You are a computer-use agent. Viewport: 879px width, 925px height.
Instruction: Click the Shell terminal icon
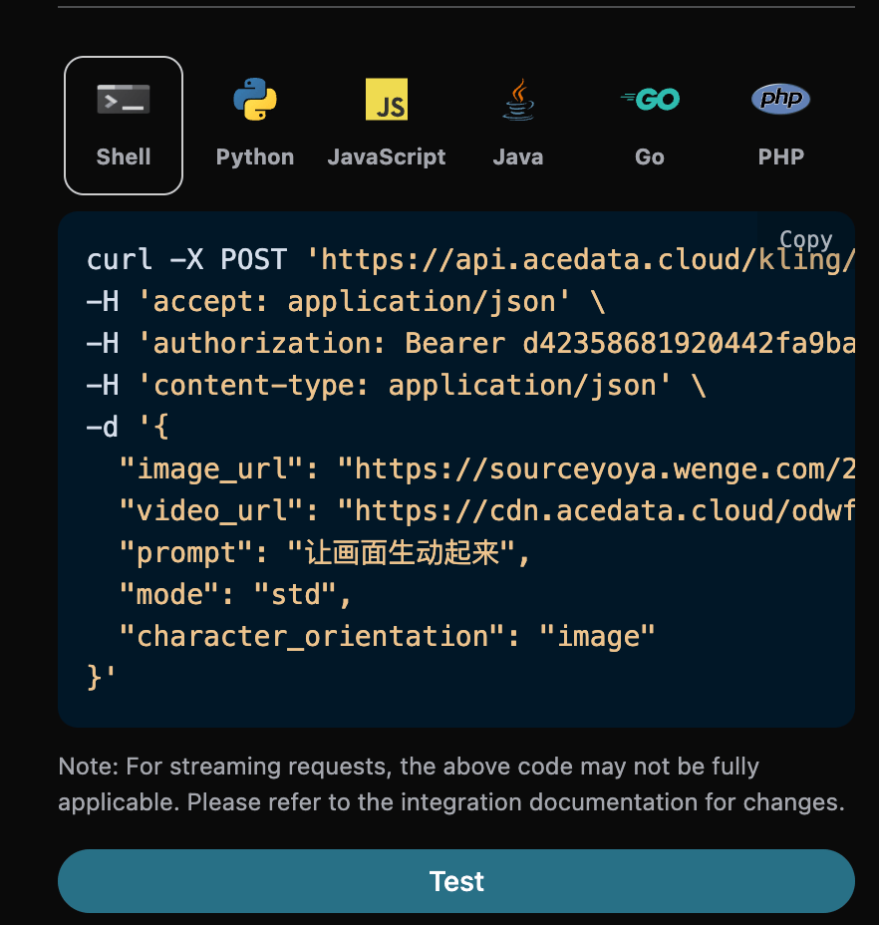coord(124,100)
